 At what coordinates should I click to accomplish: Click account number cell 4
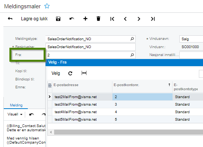point(142,112)
